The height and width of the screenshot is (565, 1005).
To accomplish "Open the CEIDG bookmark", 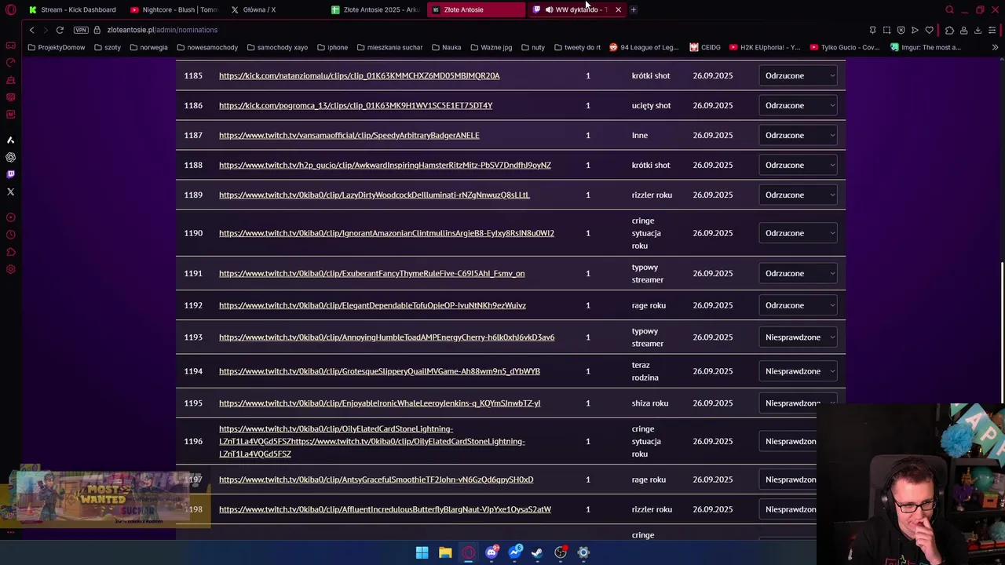I will click(705, 47).
